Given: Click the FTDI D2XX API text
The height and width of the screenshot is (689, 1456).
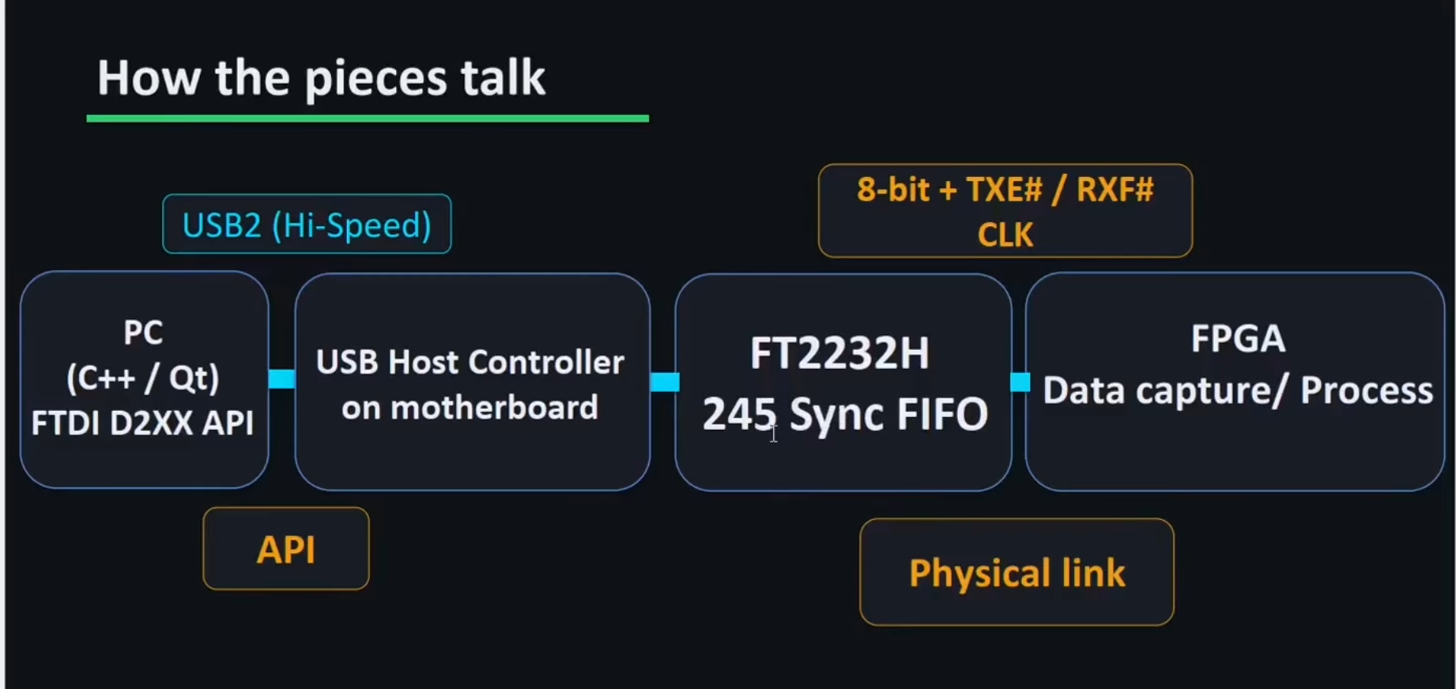Looking at the screenshot, I should (143, 423).
